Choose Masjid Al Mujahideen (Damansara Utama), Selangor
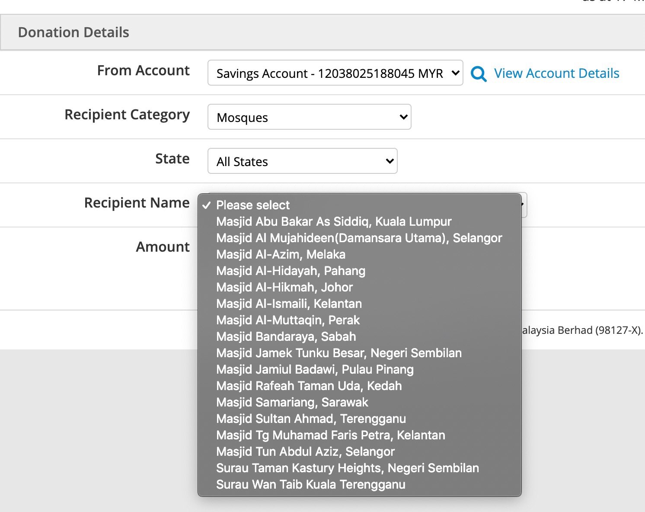 (x=359, y=238)
